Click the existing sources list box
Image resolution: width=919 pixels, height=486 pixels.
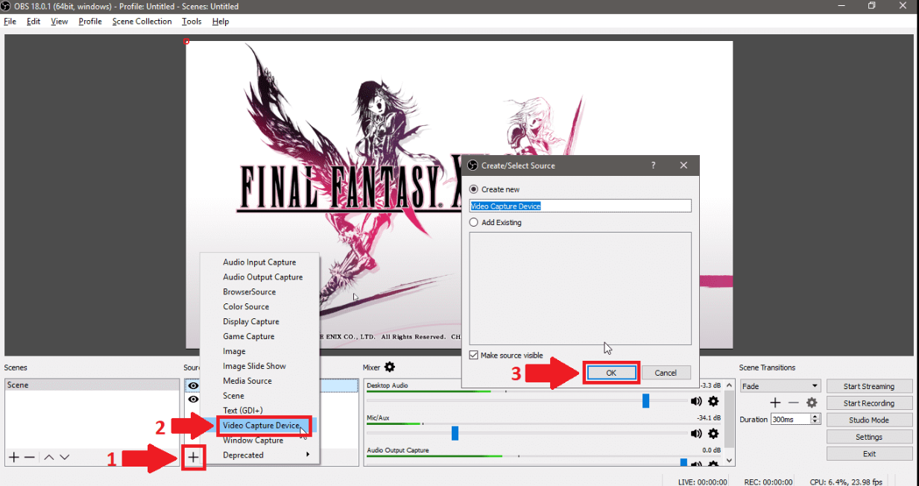(580, 288)
